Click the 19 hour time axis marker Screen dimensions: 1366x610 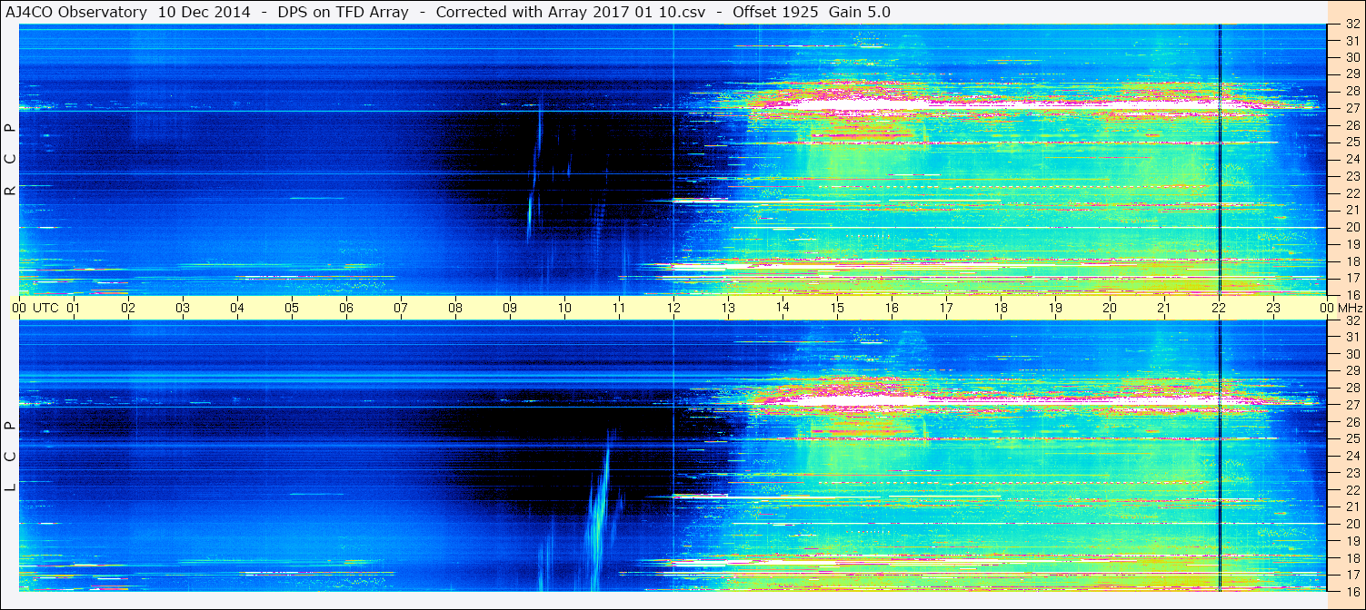tap(1055, 308)
